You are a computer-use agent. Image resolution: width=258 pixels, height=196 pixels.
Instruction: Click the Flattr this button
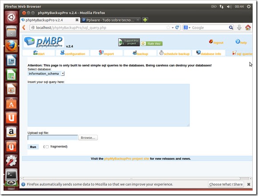(152, 44)
